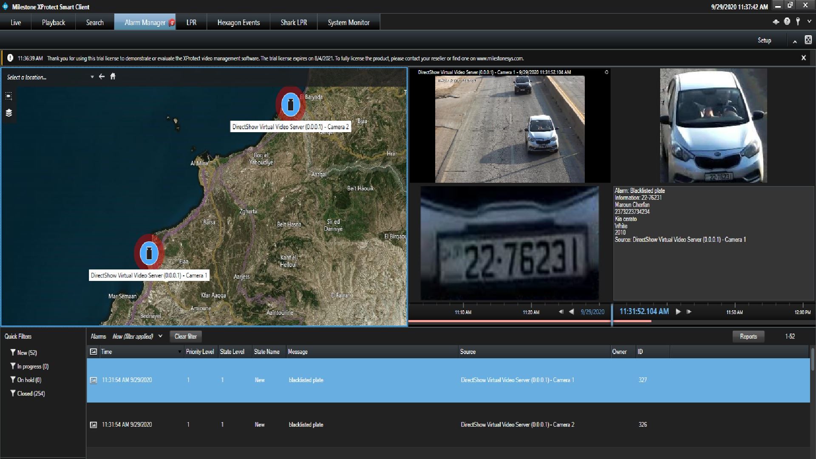Switch to the Shark LPR tab
Screen dimensions: 816x459
pyautogui.click(x=294, y=23)
